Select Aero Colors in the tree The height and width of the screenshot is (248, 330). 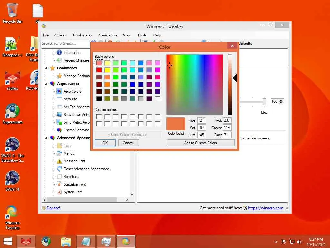tap(72, 91)
